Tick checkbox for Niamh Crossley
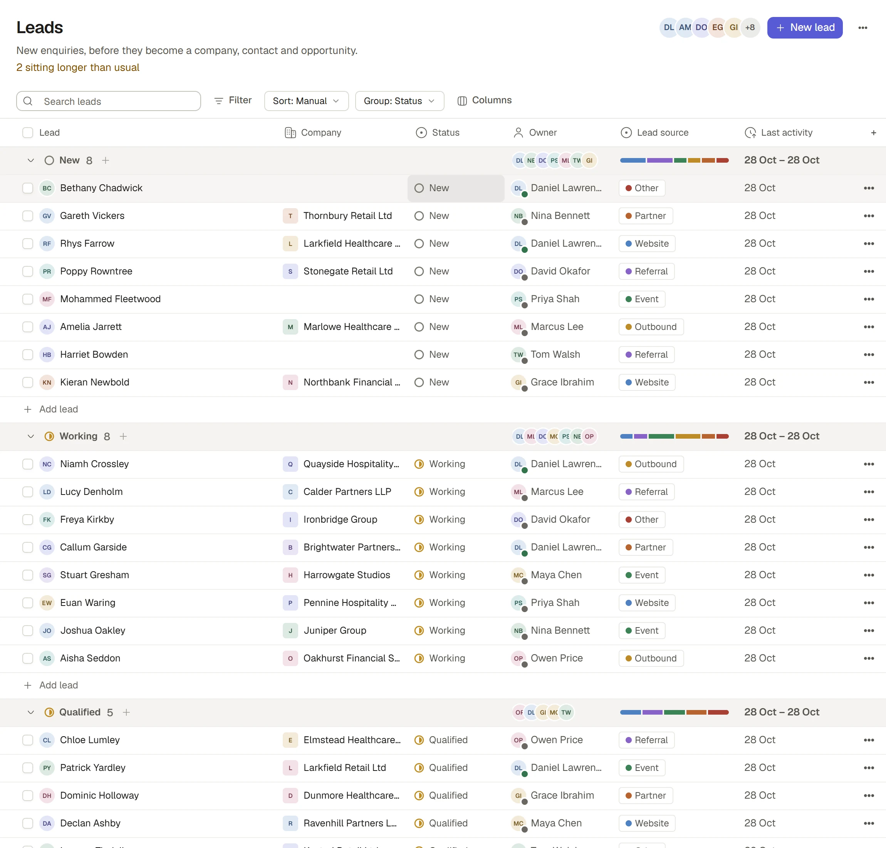 (x=28, y=464)
